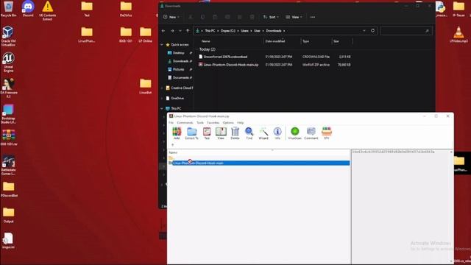
Task: Go up one level arrow in WinRAR
Action: [x=172, y=145]
